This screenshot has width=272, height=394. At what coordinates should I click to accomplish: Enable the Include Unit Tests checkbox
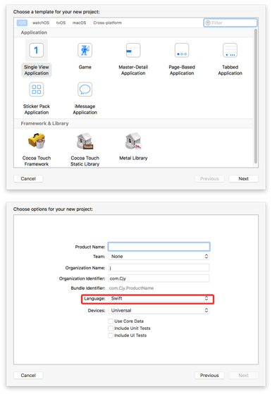click(111, 328)
